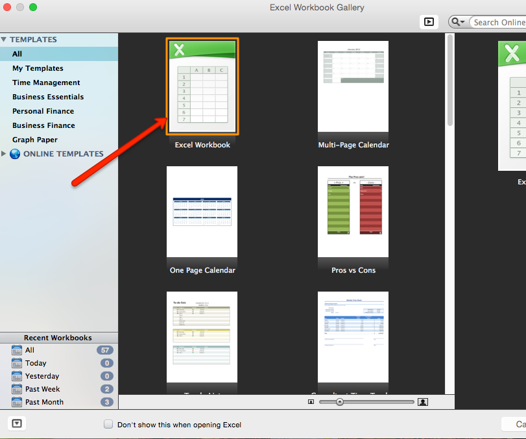Select the Consultant Time Tracker template
Image resolution: width=526 pixels, height=439 pixels.
point(353,338)
